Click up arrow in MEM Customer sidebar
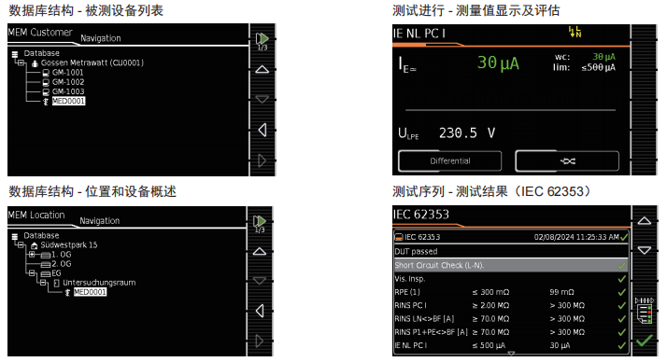Image resolution: width=667 pixels, height=362 pixels. point(262,69)
